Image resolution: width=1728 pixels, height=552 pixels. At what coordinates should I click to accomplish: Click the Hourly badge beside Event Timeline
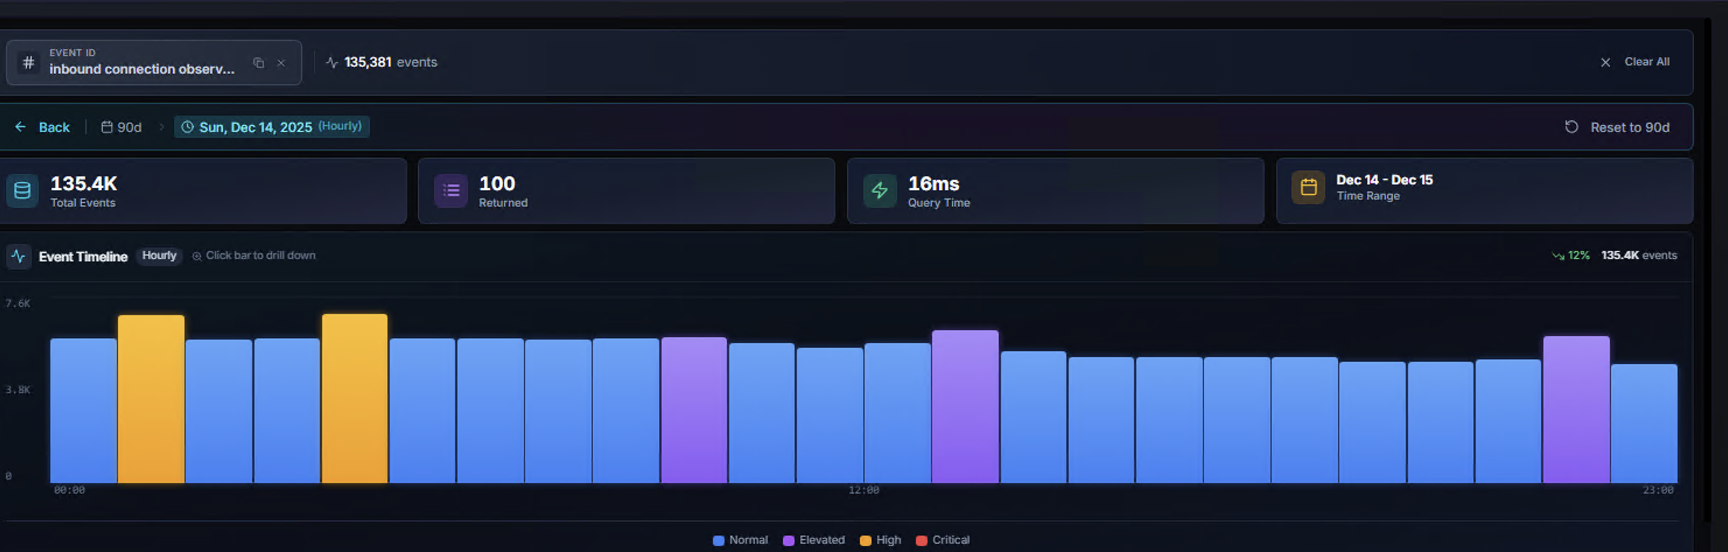click(x=159, y=256)
